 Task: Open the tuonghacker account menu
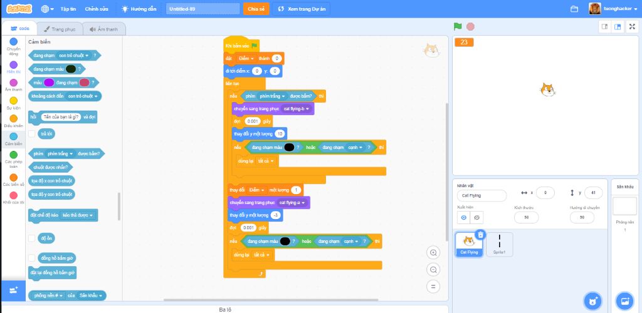614,9
